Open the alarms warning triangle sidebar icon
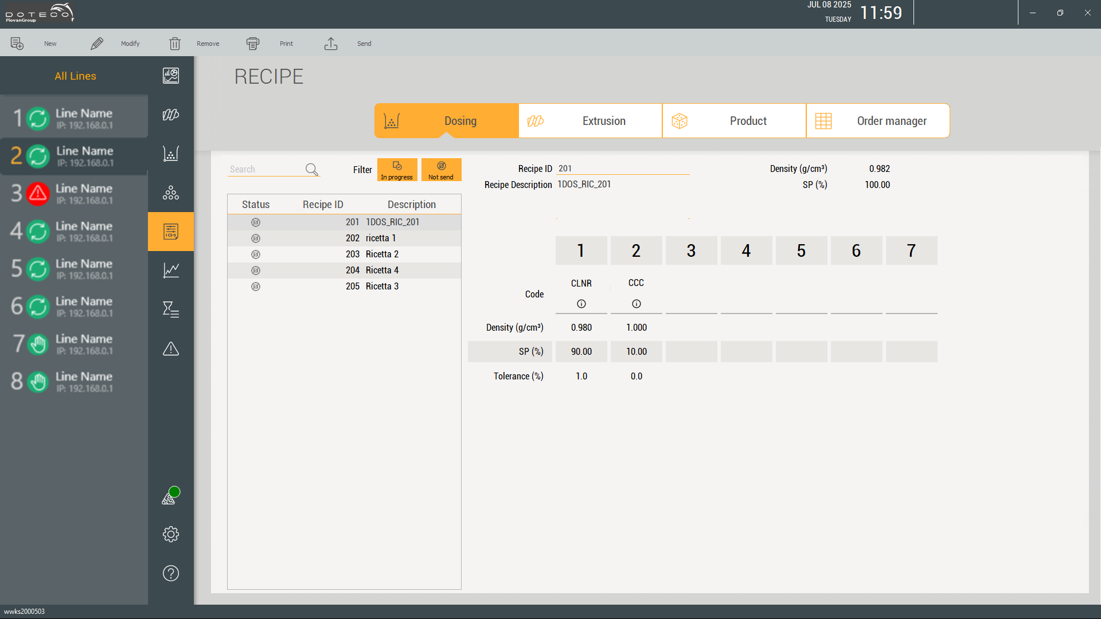 (x=171, y=348)
